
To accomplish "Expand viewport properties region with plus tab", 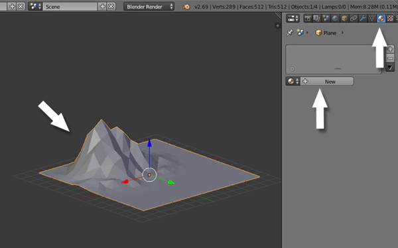I will click(x=277, y=25).
